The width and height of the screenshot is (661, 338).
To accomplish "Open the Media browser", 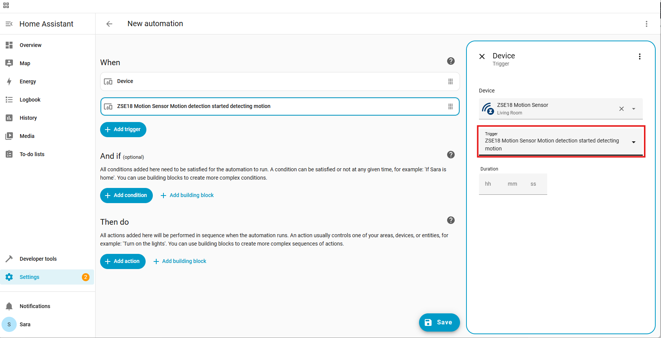I will pos(47,136).
